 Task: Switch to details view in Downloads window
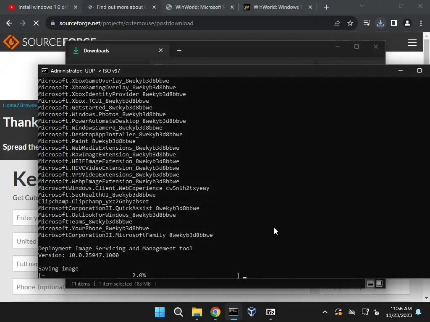370,284
